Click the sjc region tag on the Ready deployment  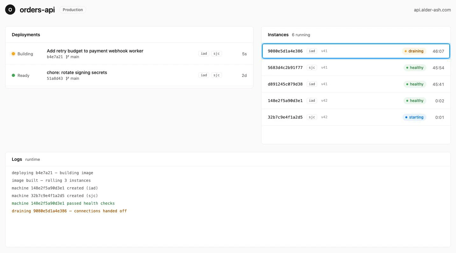(217, 75)
